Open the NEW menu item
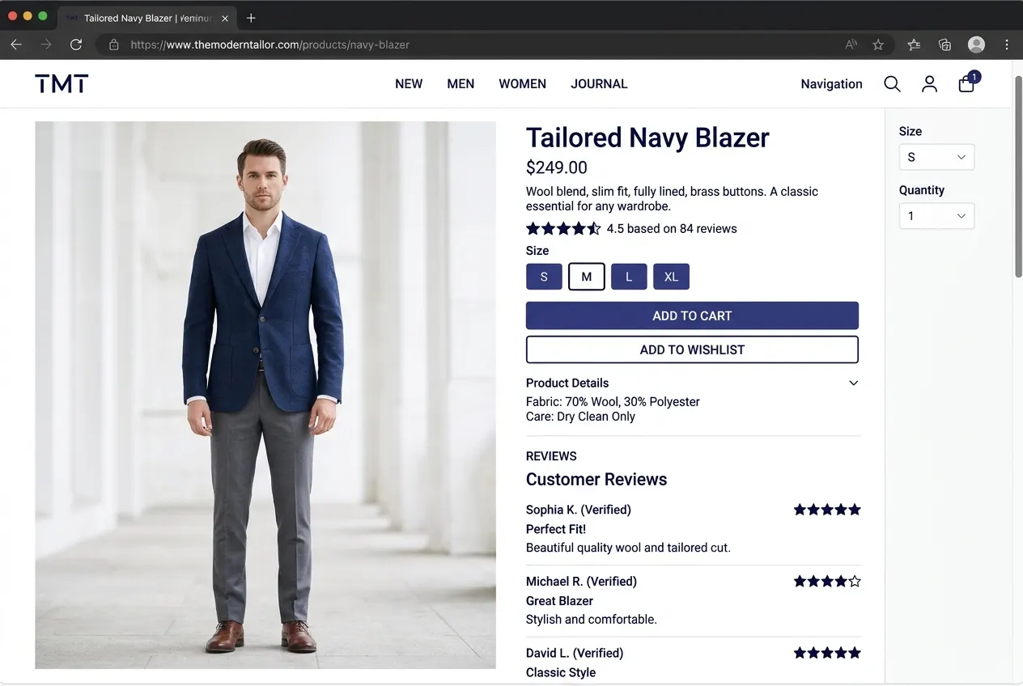 click(409, 84)
